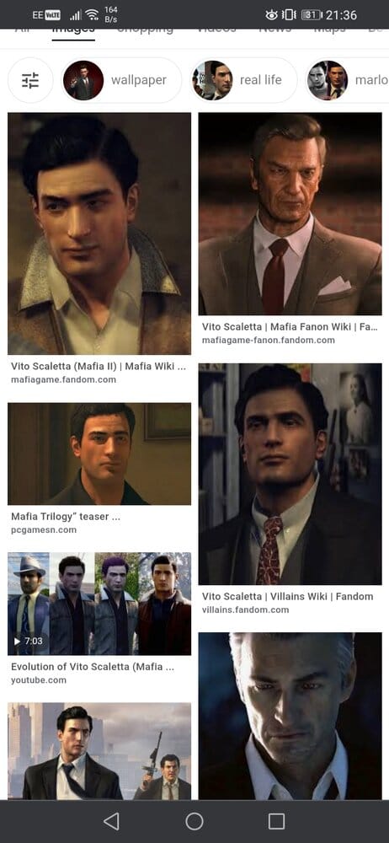Open the older Vito with red tie image
This screenshot has height=843, width=389.
pyautogui.click(x=290, y=214)
